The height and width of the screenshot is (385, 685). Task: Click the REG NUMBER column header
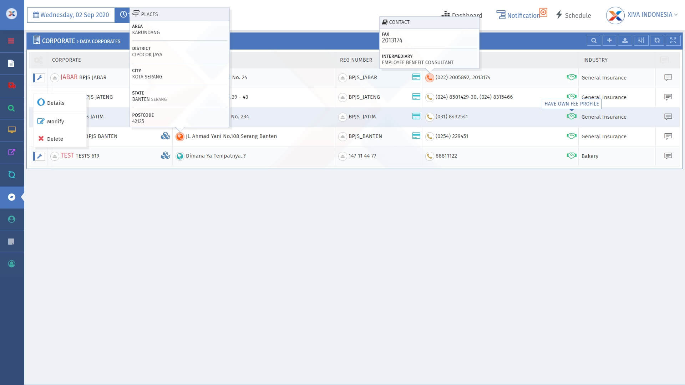(356, 60)
